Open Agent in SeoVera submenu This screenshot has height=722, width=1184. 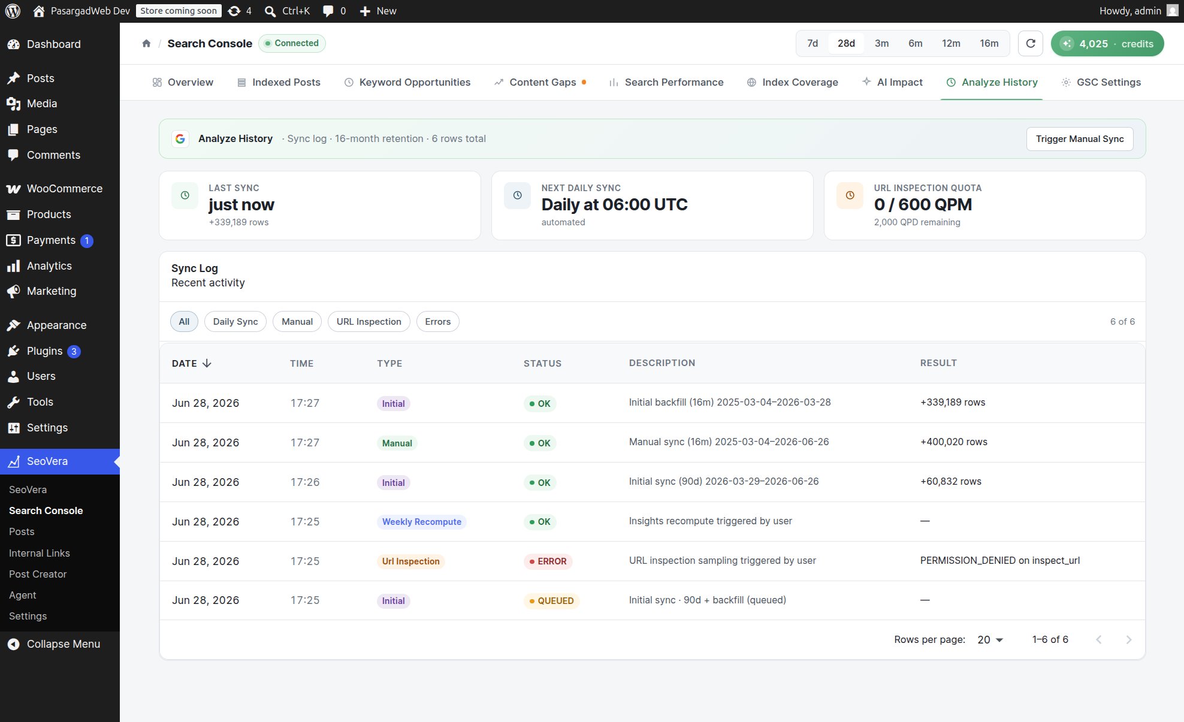[x=23, y=595]
